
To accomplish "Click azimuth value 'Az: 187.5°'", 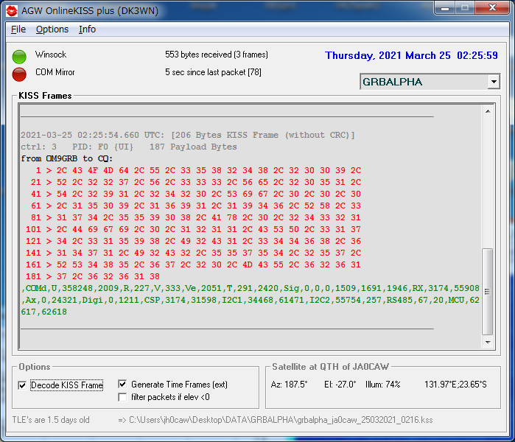I will click(x=289, y=385).
